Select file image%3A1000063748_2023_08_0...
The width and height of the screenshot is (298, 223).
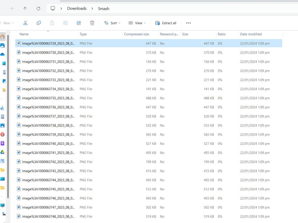pyautogui.click(x=148, y=216)
